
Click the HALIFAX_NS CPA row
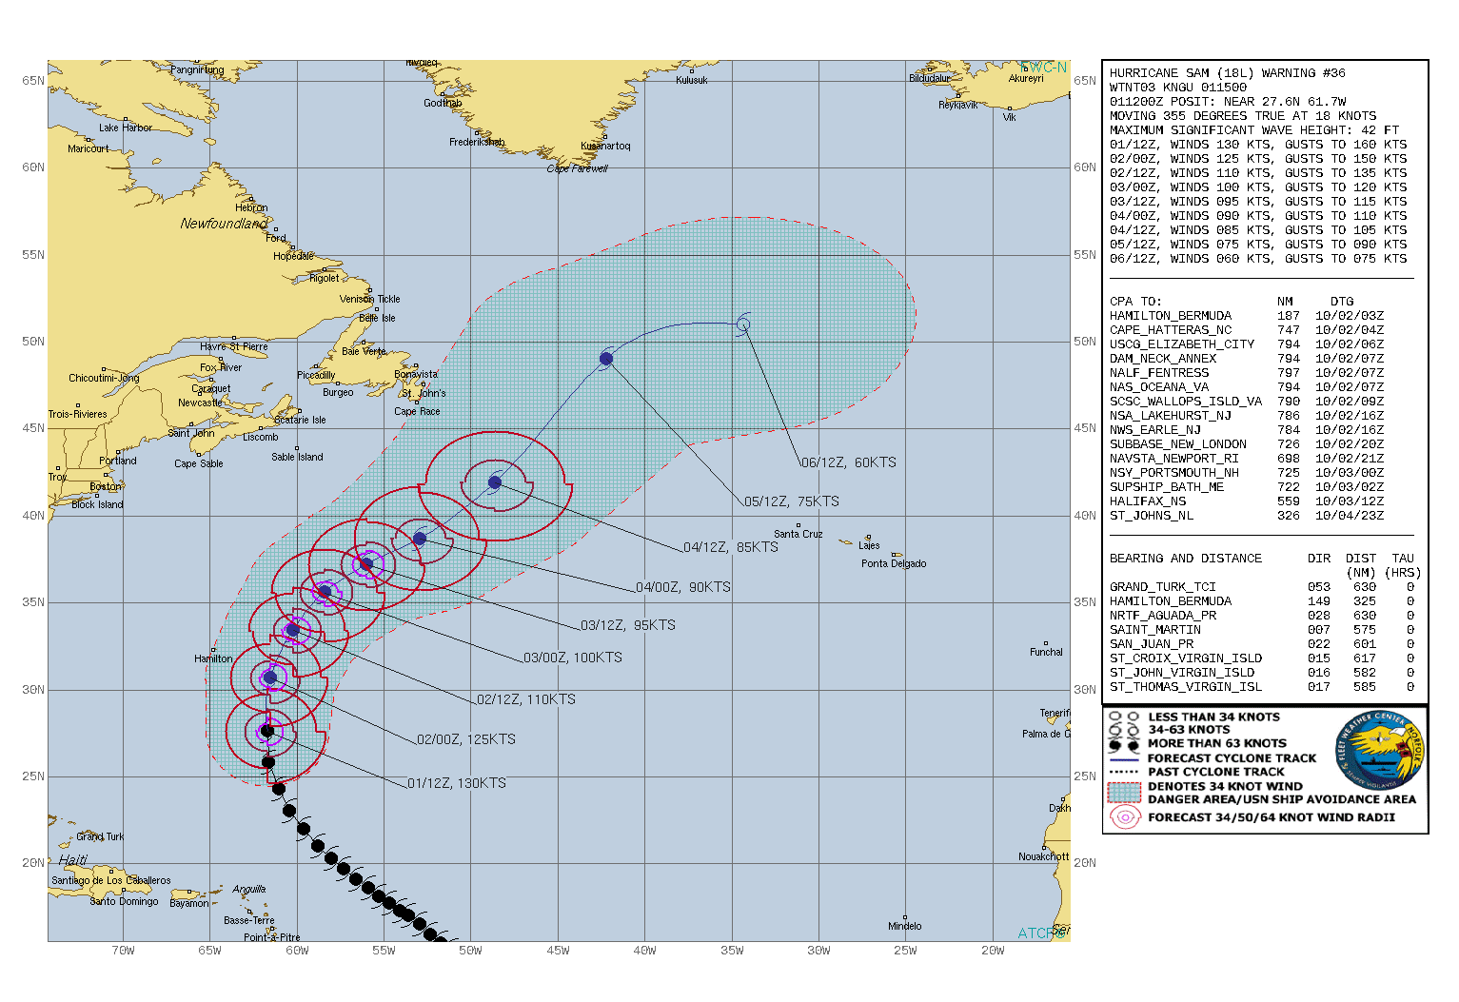pos(1247,501)
